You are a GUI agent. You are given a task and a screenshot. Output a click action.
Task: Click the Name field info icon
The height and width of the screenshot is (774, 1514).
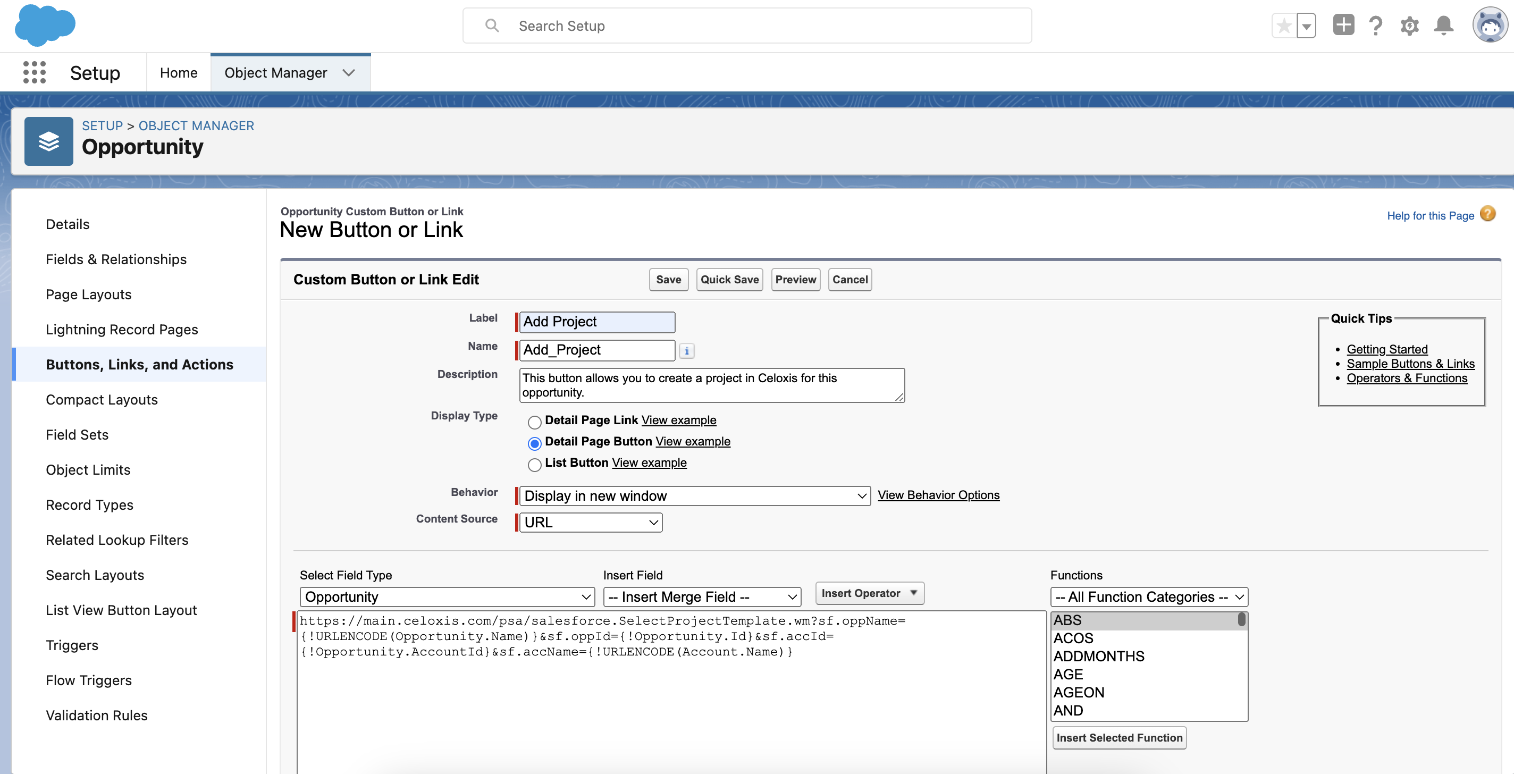686,351
